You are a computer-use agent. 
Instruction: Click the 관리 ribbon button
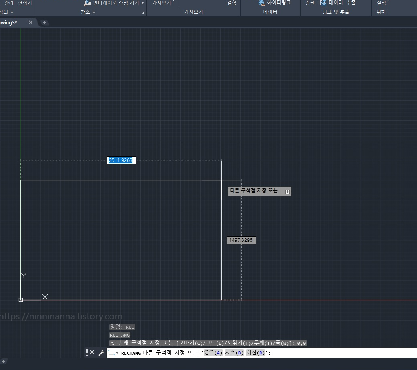click(9, 3)
